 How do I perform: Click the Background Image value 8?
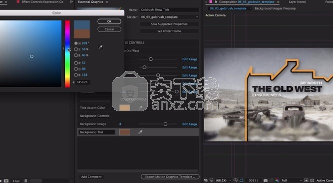(120, 124)
